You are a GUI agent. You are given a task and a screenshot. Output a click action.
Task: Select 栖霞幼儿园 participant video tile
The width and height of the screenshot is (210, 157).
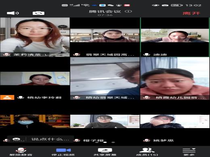(x=175, y=78)
